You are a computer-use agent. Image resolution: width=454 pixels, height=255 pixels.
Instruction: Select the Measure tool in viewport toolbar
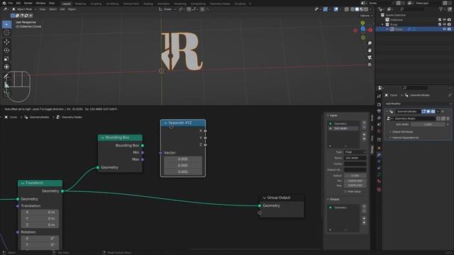point(6,85)
